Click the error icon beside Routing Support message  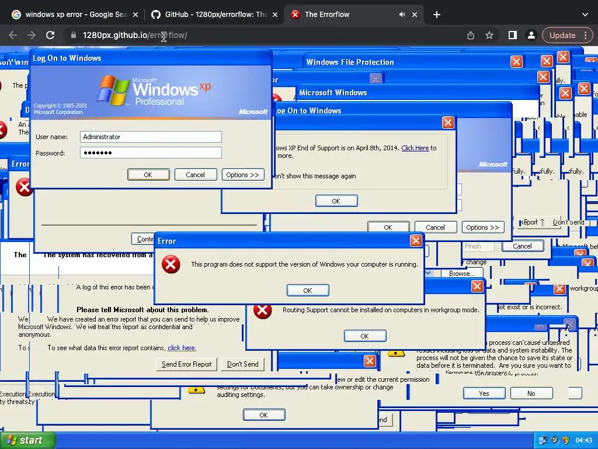262,310
